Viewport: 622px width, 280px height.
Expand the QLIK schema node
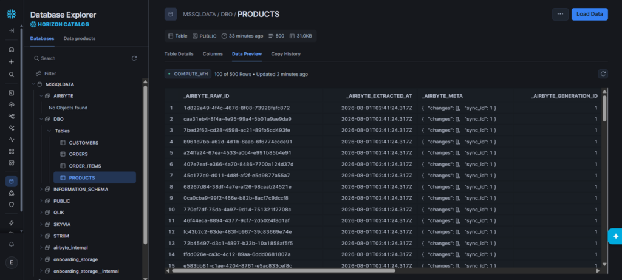point(41,213)
